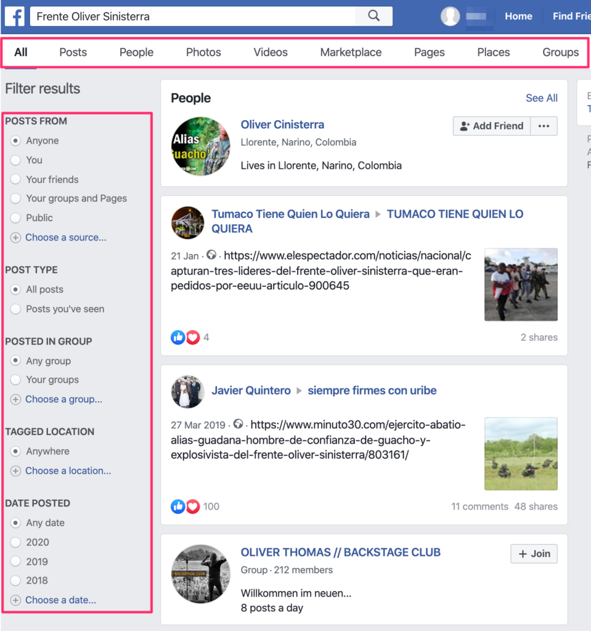Open OLIVER THOMAS // BACKSTAGE CLUB title link
This screenshot has width=591, height=631.
tap(341, 552)
